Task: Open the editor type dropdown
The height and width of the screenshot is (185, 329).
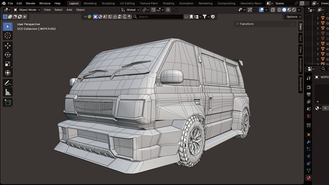Action: (x=7, y=10)
